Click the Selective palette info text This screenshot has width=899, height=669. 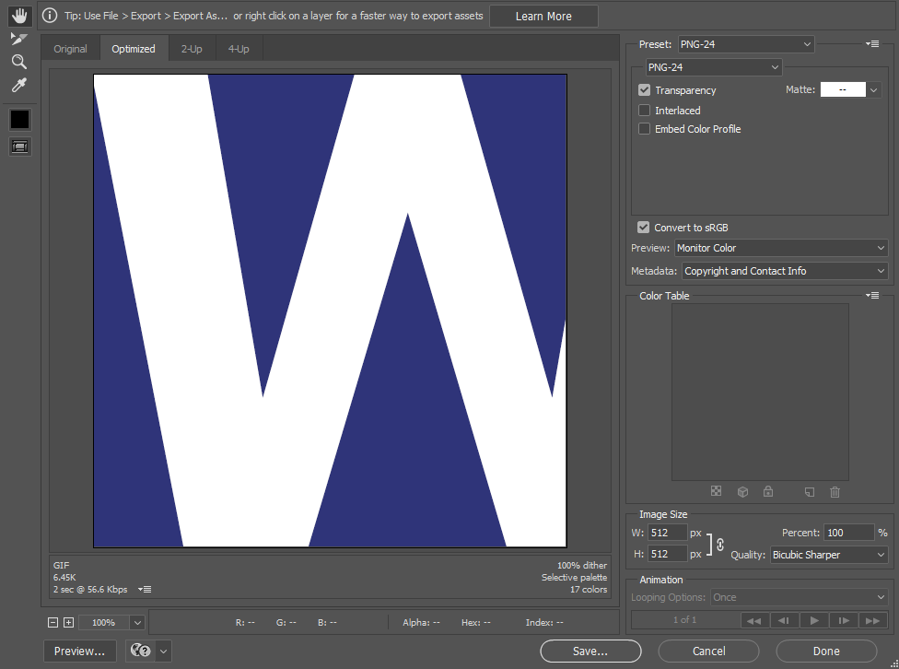coord(574,577)
